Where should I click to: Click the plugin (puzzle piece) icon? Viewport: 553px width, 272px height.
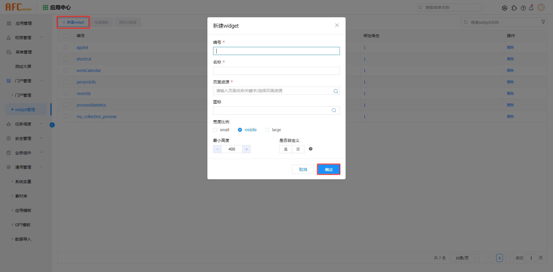click(514, 8)
